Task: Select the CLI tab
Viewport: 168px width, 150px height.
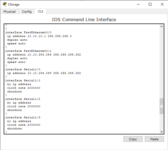Action: [x=41, y=11]
